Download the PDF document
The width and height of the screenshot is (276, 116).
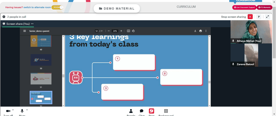point(195,31)
